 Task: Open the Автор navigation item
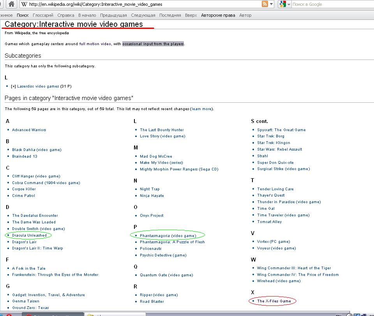[x=245, y=15]
